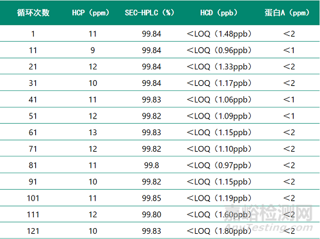Click the 1.17ppb HCD value
320x239 pixels.
[x=219, y=83]
